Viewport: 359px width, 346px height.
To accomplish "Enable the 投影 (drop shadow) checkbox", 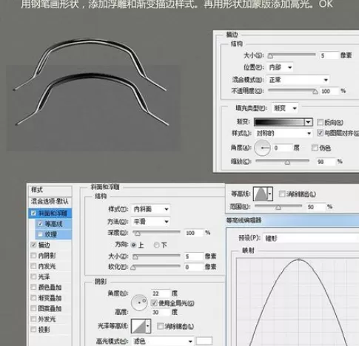I will pyautogui.click(x=33, y=330).
